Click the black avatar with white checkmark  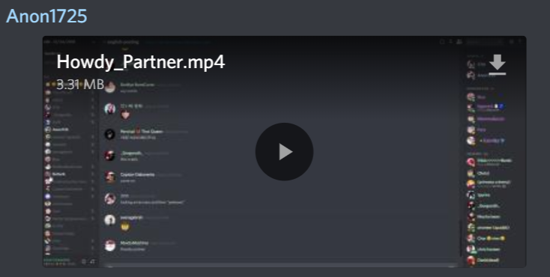(x=110, y=134)
